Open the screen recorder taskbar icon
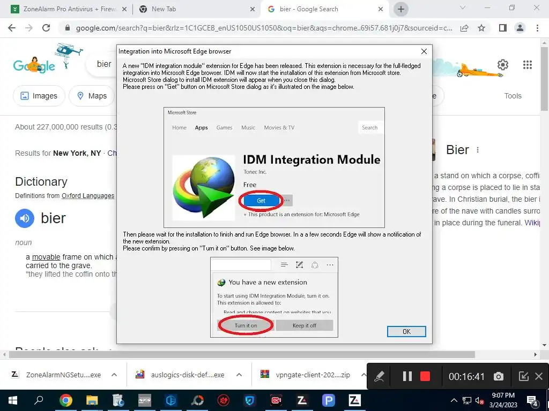The width and height of the screenshot is (549, 411). 276,400
